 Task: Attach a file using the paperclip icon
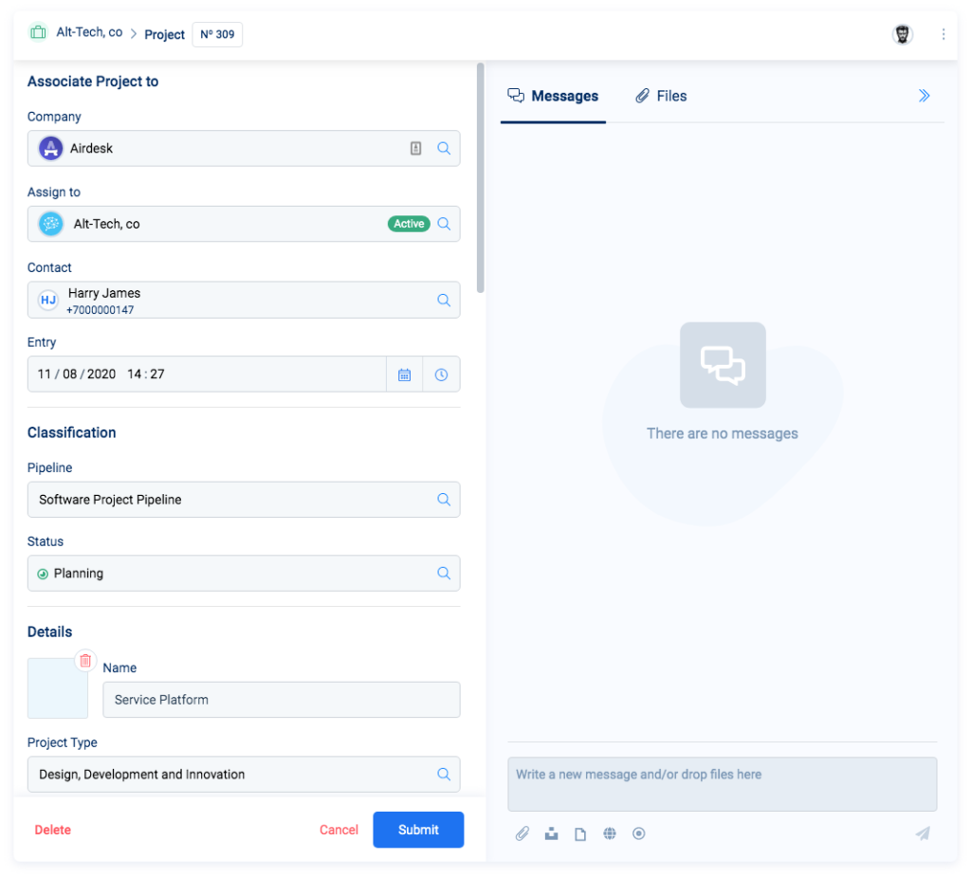point(522,833)
